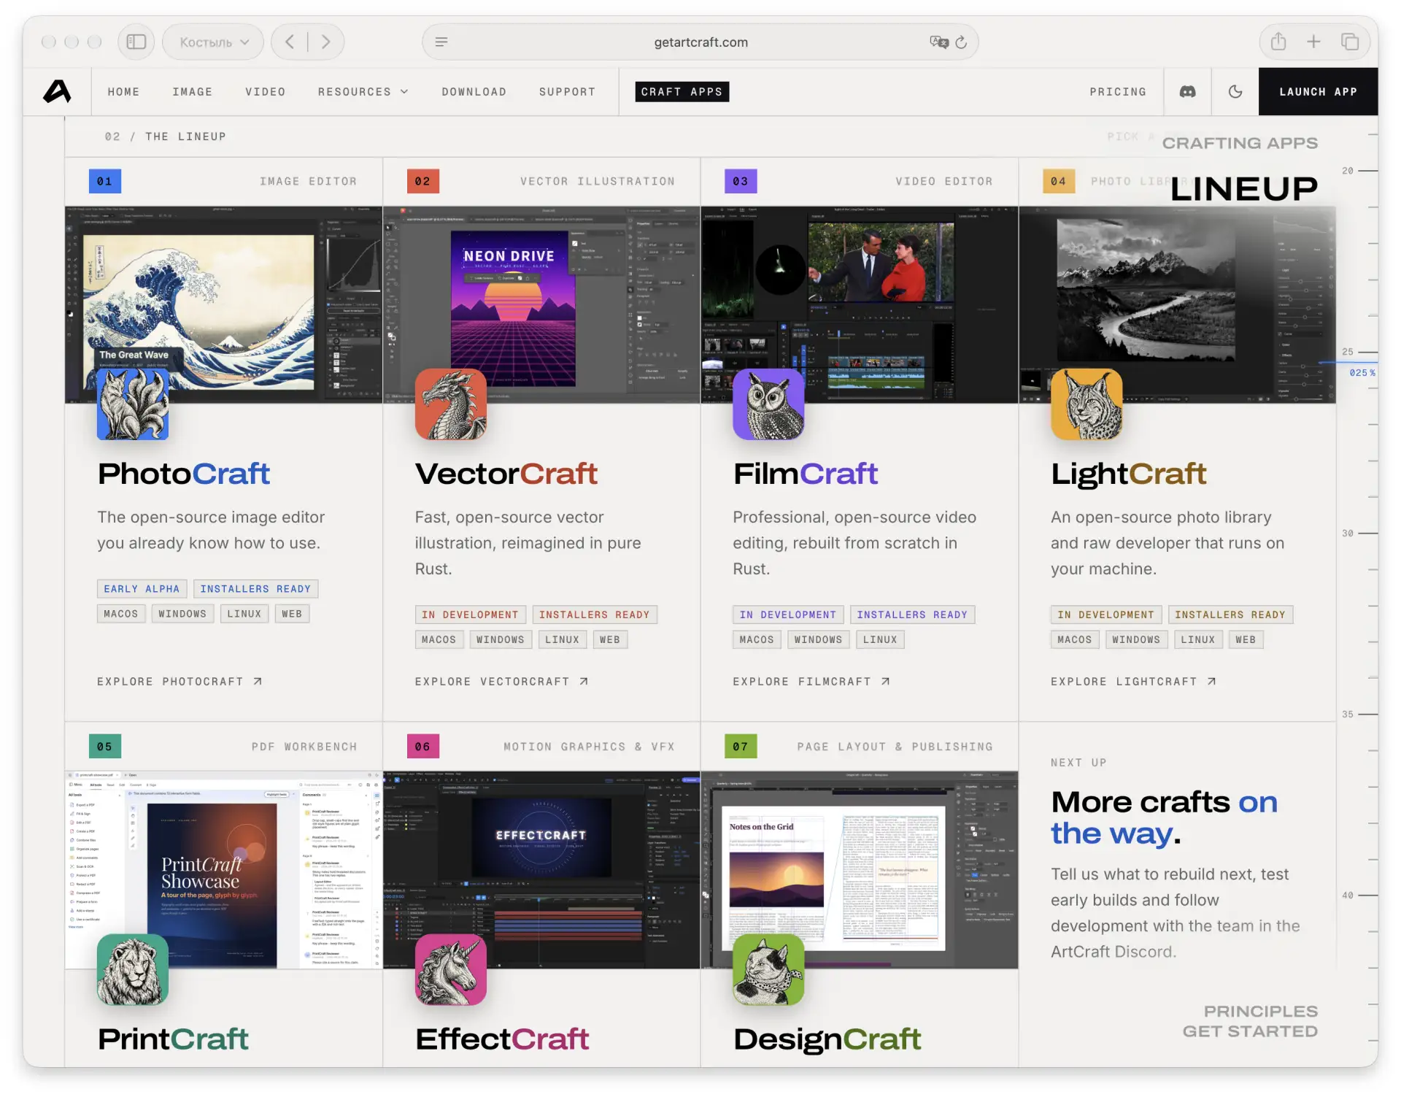1401x1097 pixels.
Task: Click the getartcraft.com address field
Action: point(700,42)
